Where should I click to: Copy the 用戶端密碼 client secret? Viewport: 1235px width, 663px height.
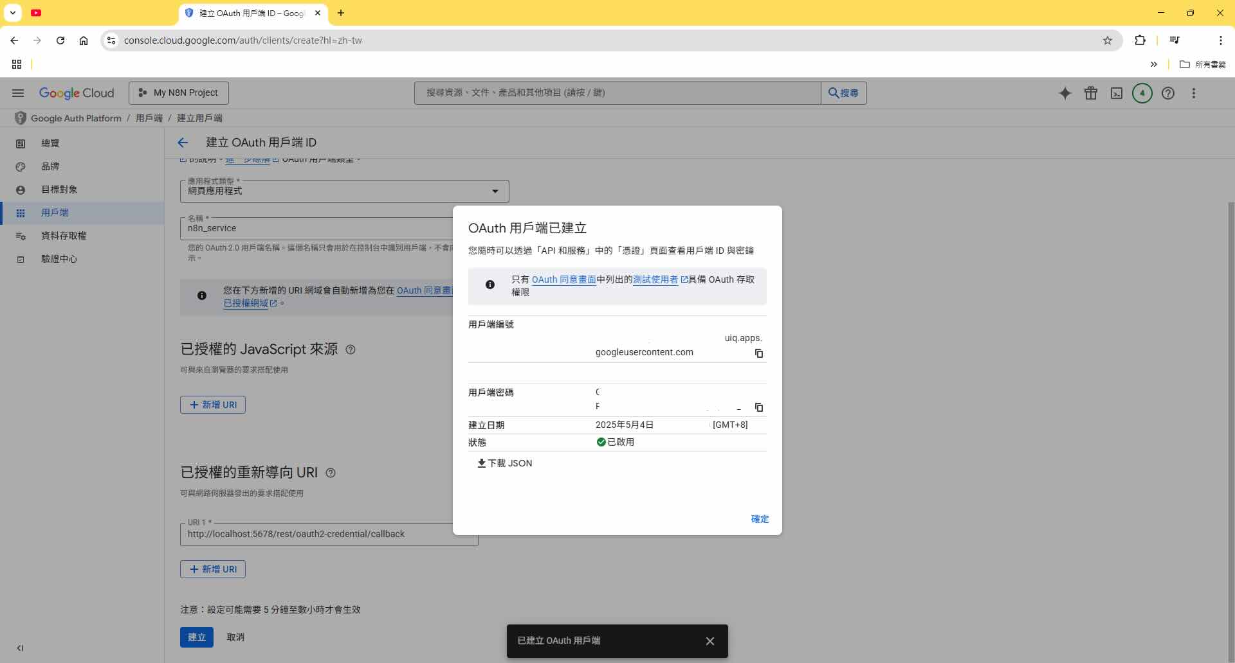coord(760,407)
